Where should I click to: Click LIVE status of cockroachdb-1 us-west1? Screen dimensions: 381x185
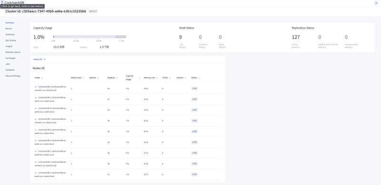pyautogui.click(x=194, y=175)
